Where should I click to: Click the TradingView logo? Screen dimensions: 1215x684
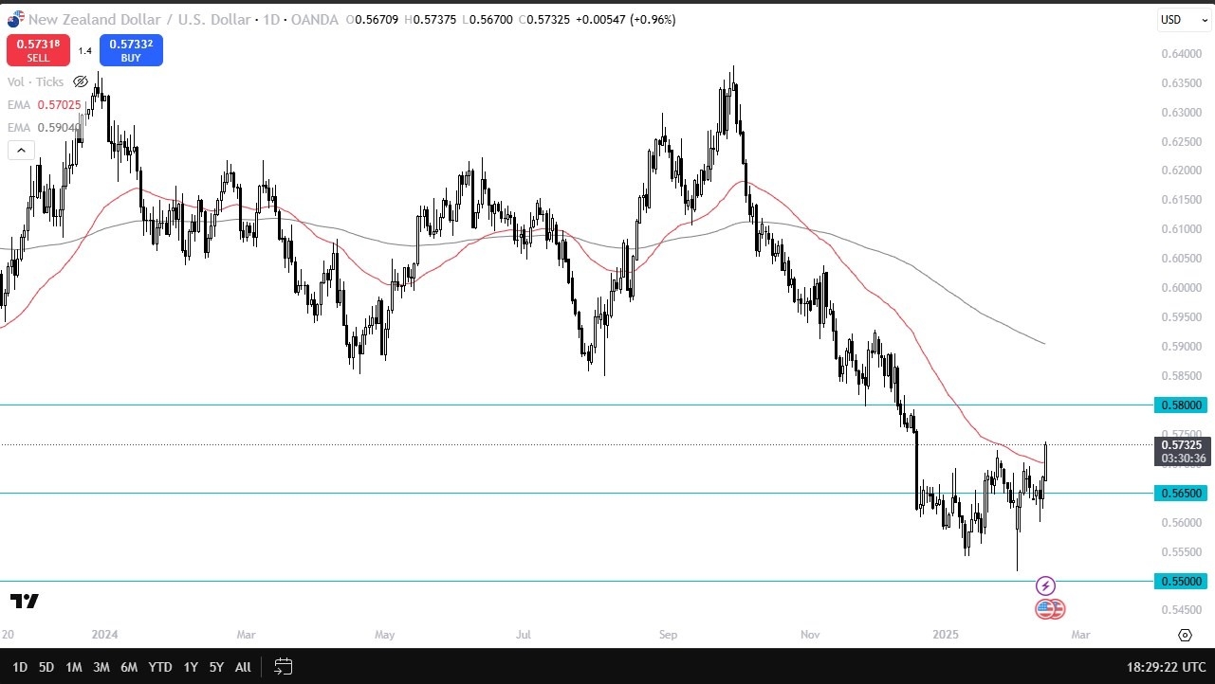point(25,602)
